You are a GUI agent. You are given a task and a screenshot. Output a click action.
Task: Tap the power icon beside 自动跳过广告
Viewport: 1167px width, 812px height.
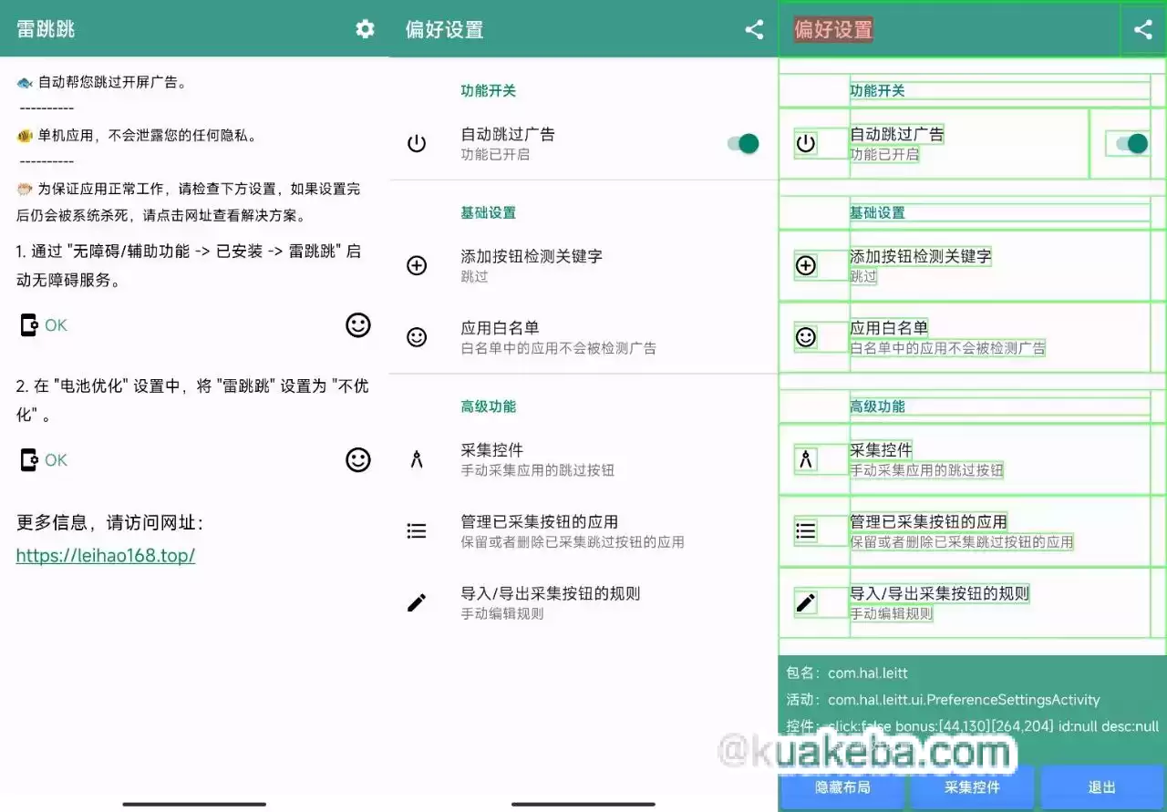coord(417,142)
